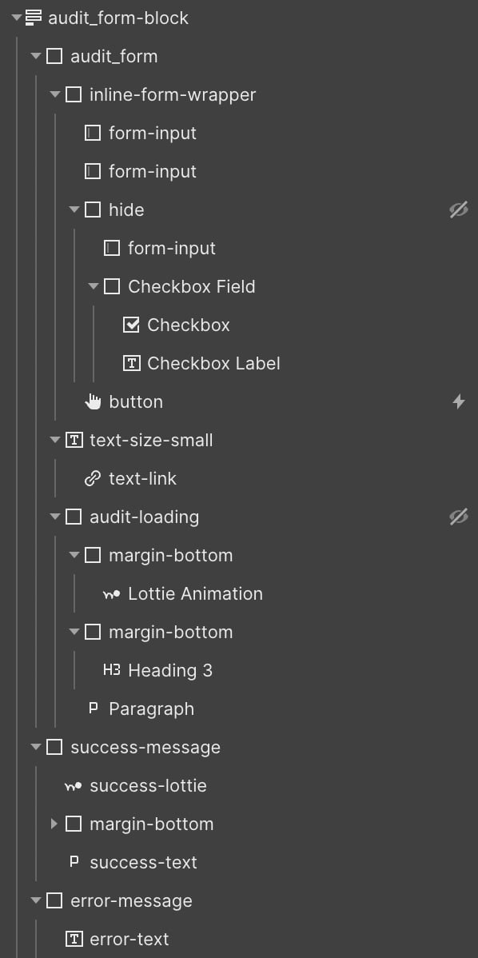Click the interaction lightning bolt on button row
The height and width of the screenshot is (958, 478).
(459, 401)
